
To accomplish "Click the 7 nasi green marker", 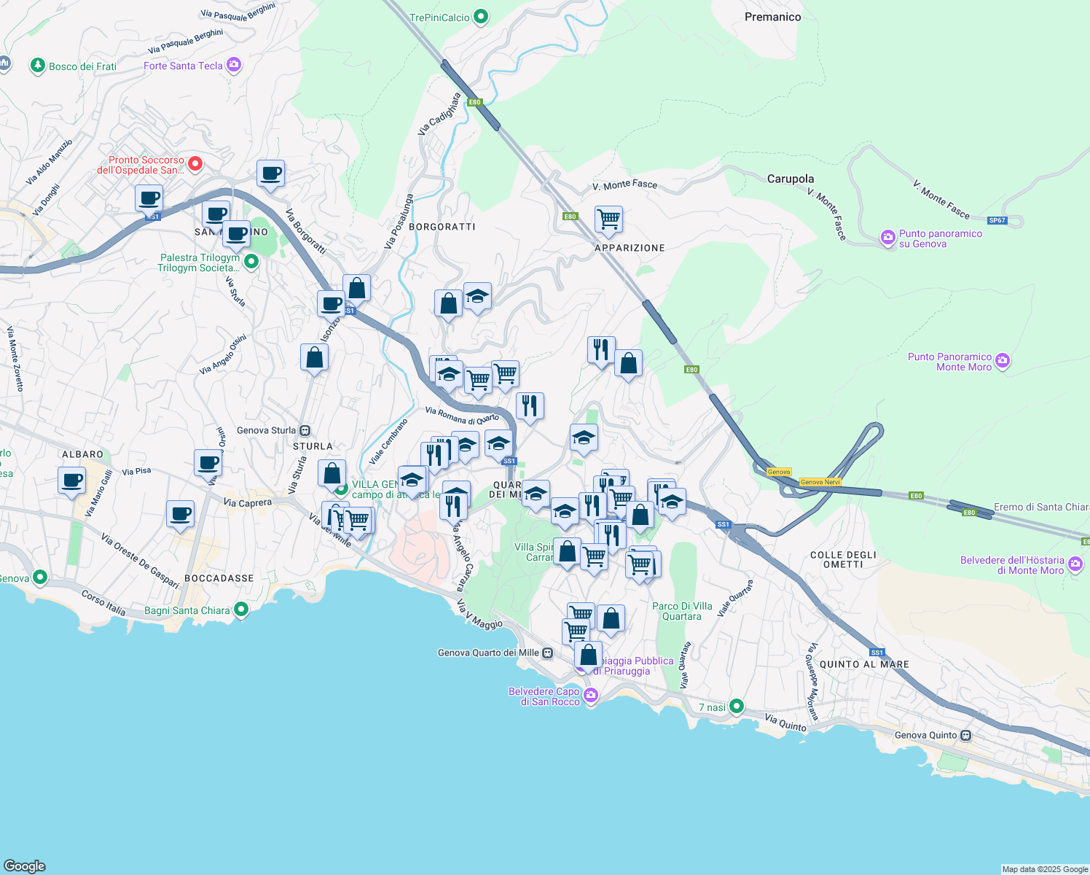I will (737, 706).
